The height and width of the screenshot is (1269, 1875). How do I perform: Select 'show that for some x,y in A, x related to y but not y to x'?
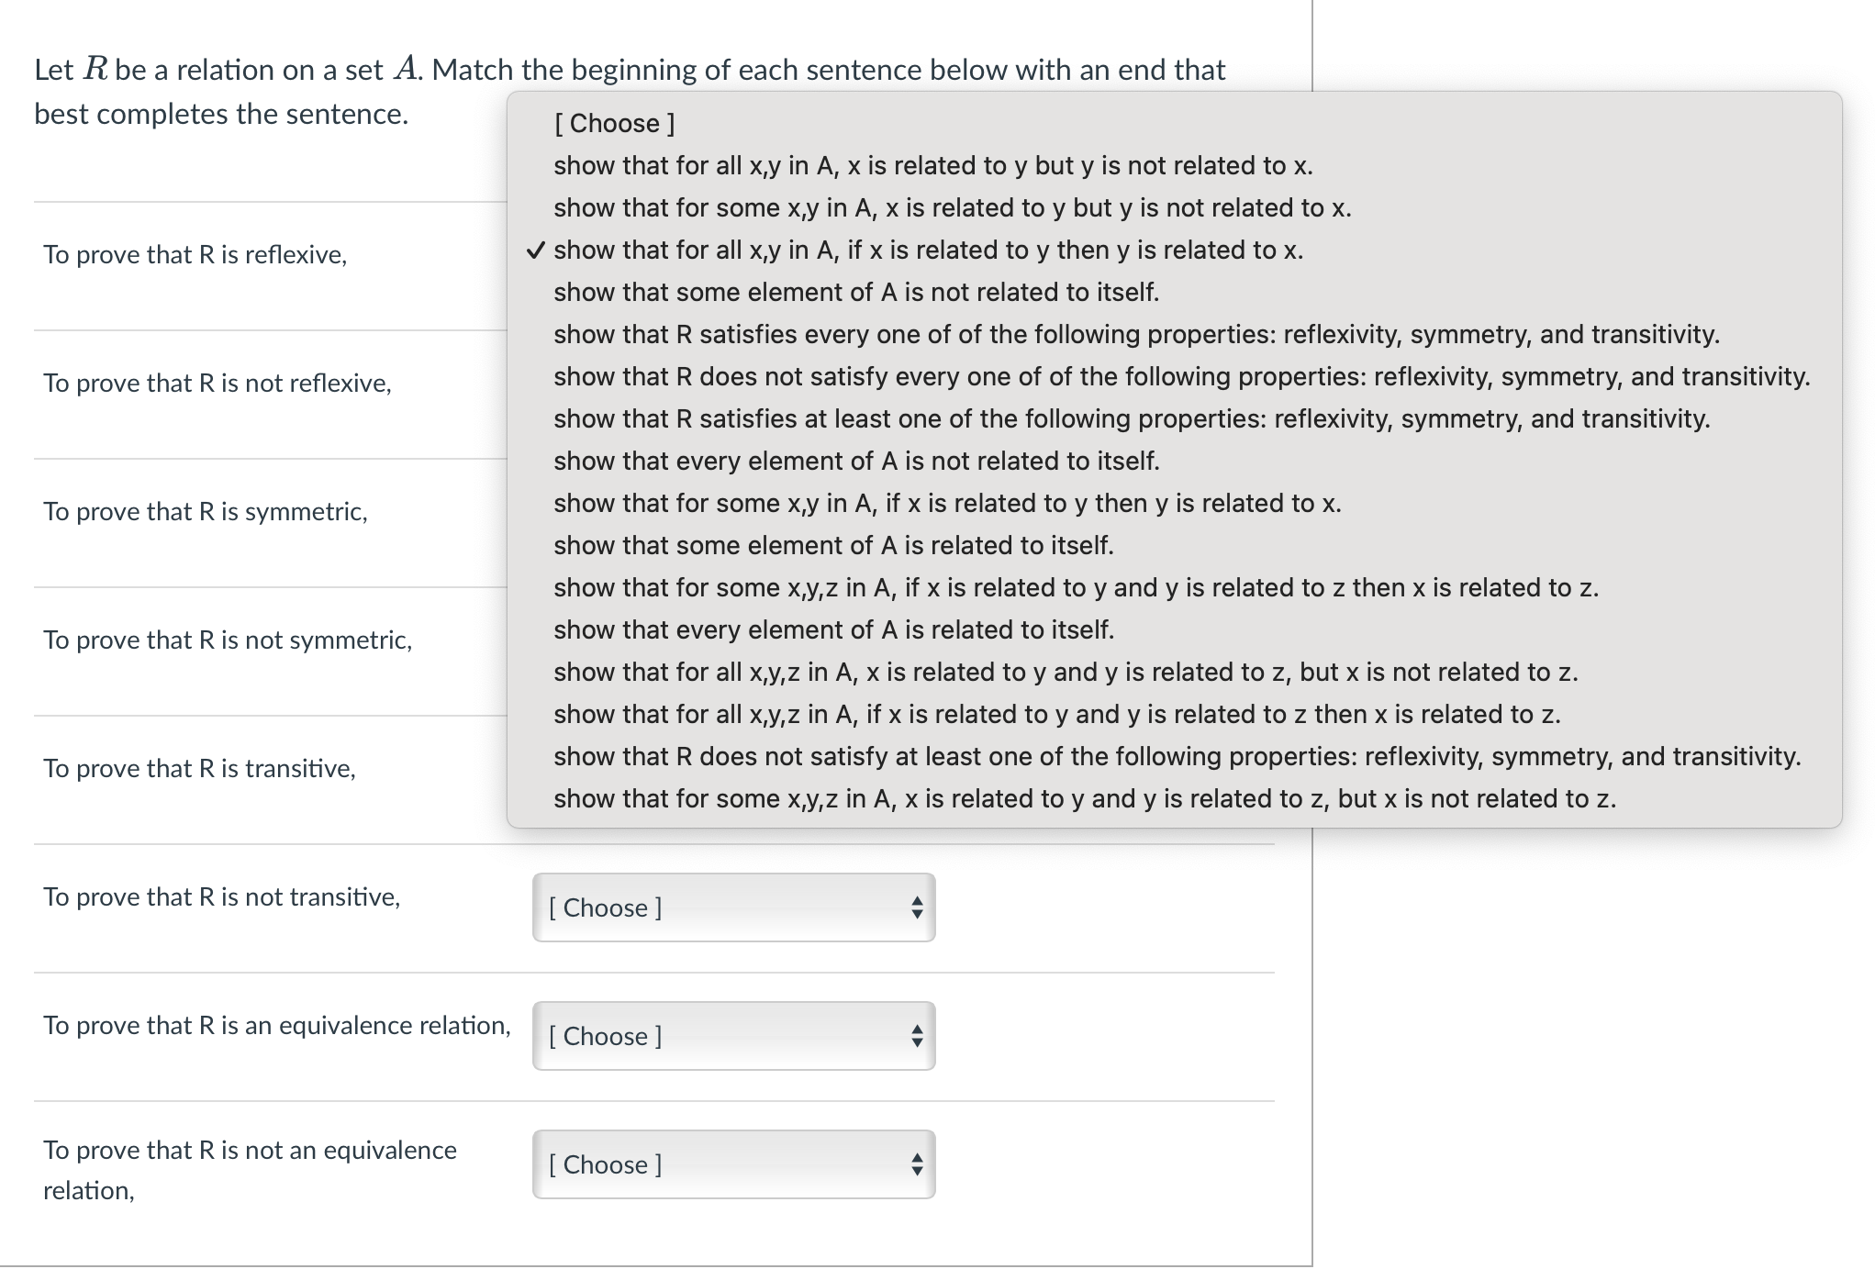point(951,207)
